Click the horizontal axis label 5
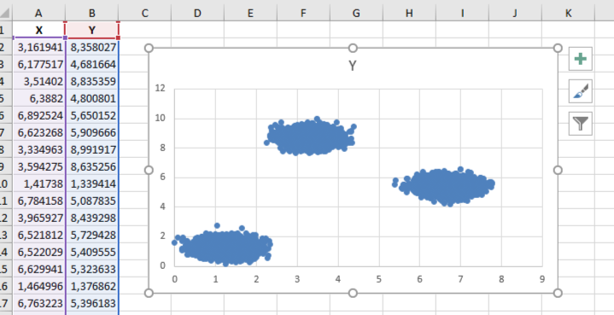Screen dimensions: 614x315 [378, 279]
